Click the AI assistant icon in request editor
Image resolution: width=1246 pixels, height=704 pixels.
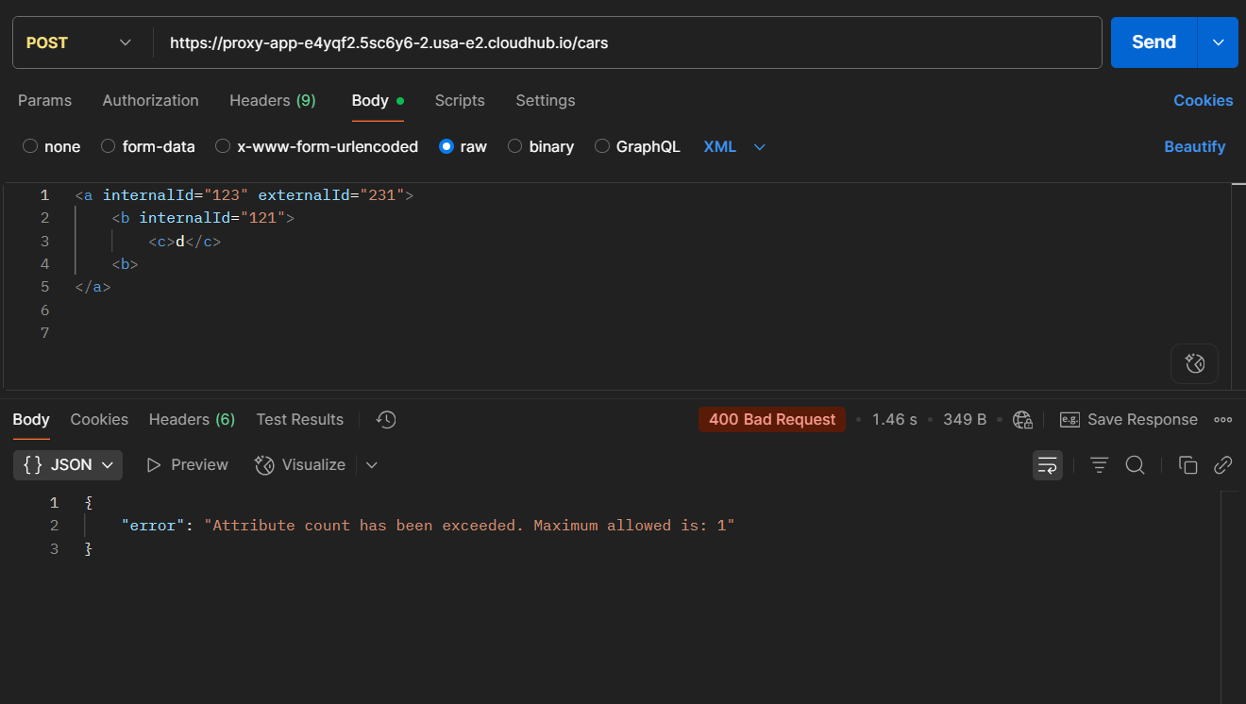click(1194, 363)
